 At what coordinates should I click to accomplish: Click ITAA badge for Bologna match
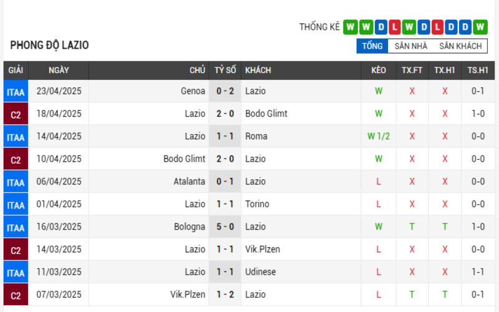click(16, 227)
